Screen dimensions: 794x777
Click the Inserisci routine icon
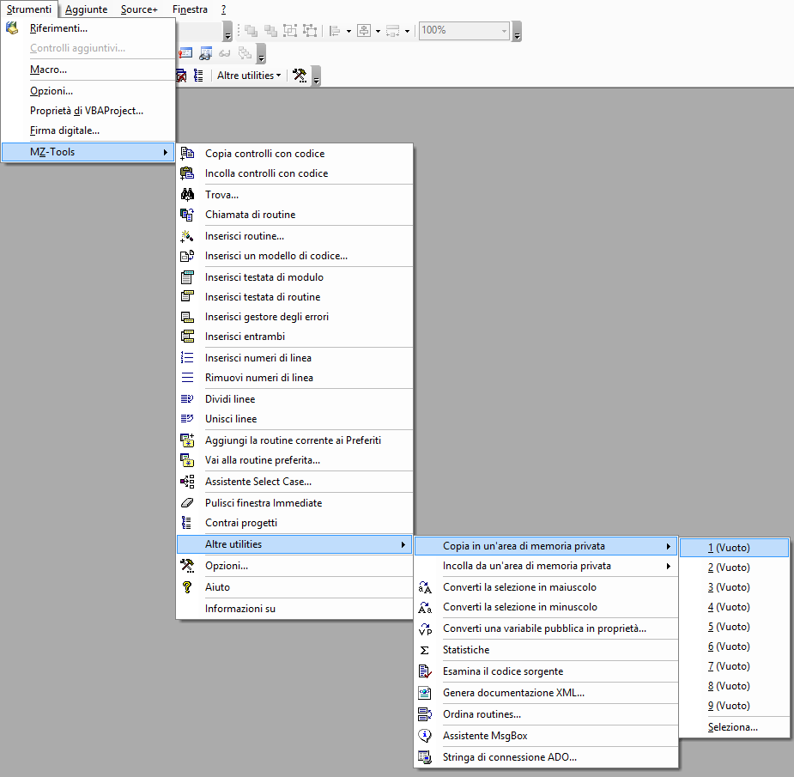click(x=187, y=236)
